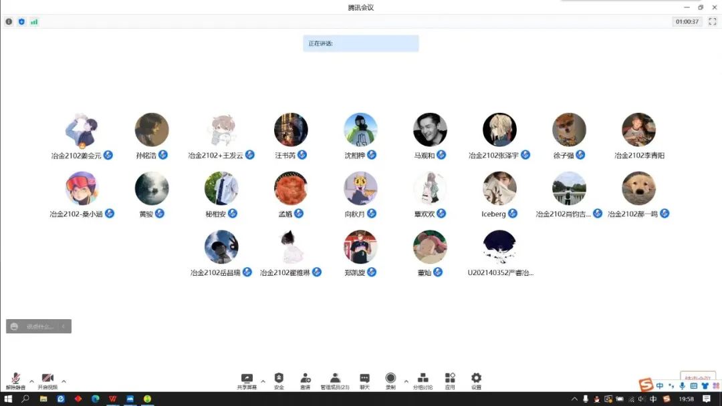
Task: Click name label 向秋月
Action: pyautogui.click(x=354, y=214)
